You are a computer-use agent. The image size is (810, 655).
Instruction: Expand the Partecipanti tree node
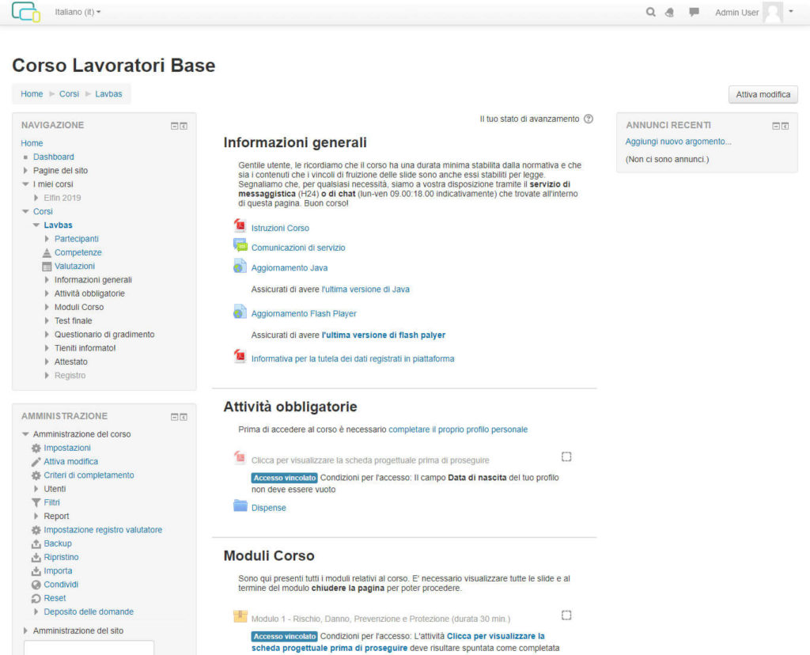coord(47,239)
